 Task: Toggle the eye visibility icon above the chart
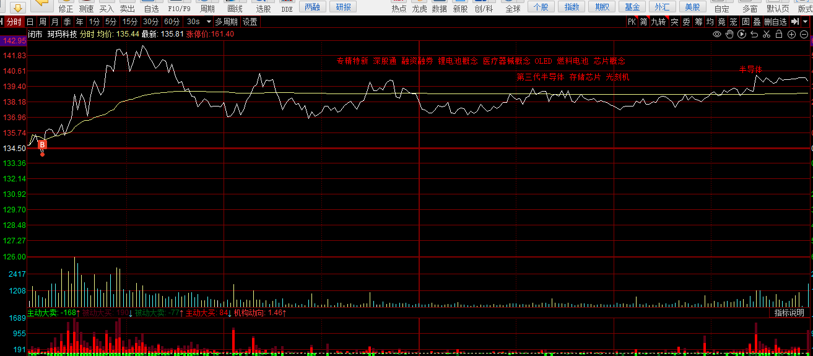click(x=717, y=34)
